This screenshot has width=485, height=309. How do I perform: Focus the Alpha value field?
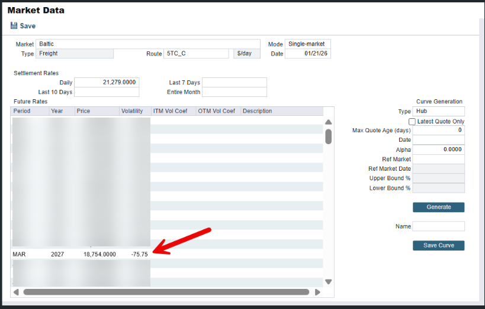pyautogui.click(x=438, y=149)
